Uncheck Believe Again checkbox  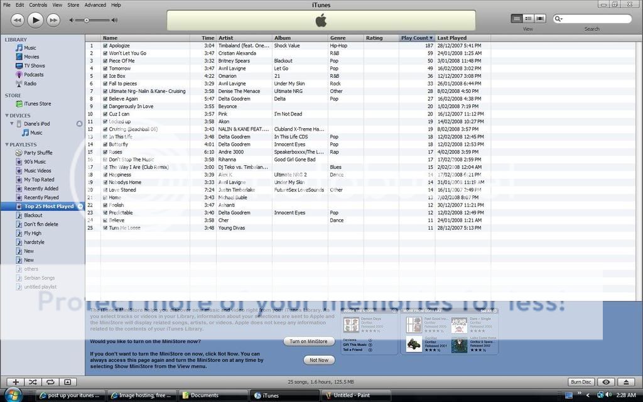pos(105,99)
